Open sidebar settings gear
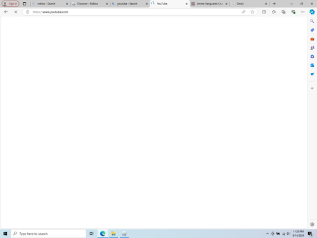 (x=312, y=224)
